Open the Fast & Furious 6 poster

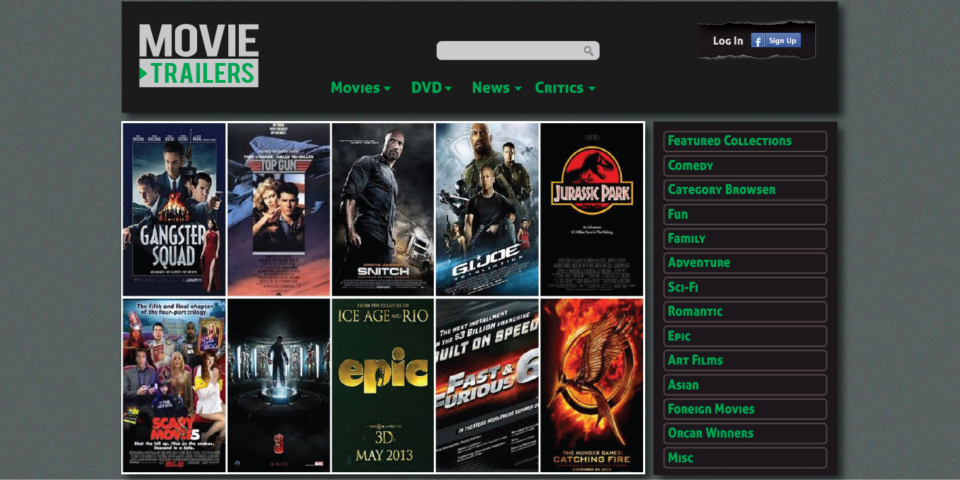tap(487, 385)
